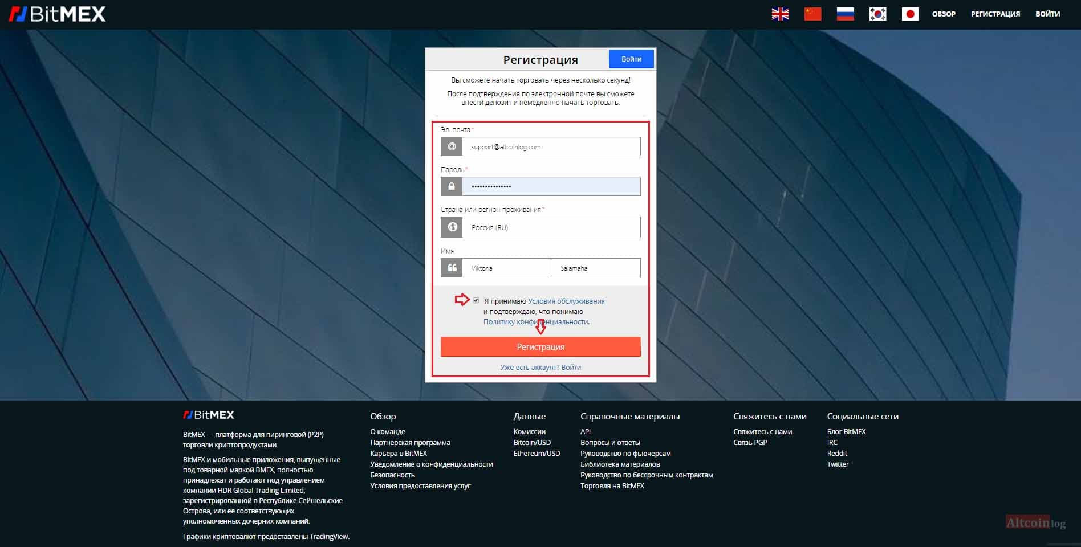This screenshot has width=1081, height=547.
Task: Open footer link Уведомление о конфиденциальности
Action: coord(432,464)
